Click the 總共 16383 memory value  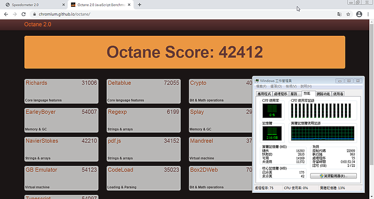[x=300, y=151]
